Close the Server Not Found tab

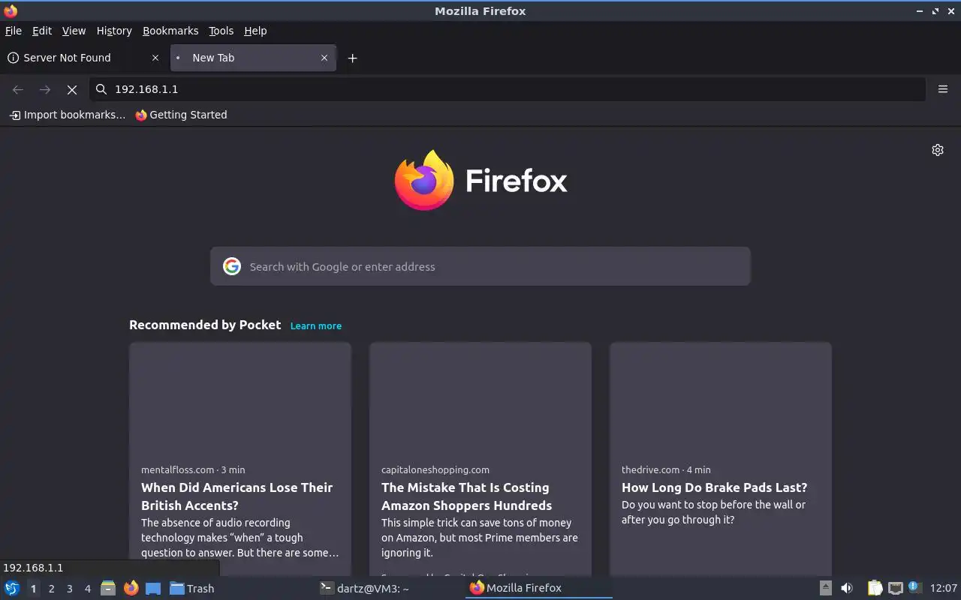coord(155,58)
